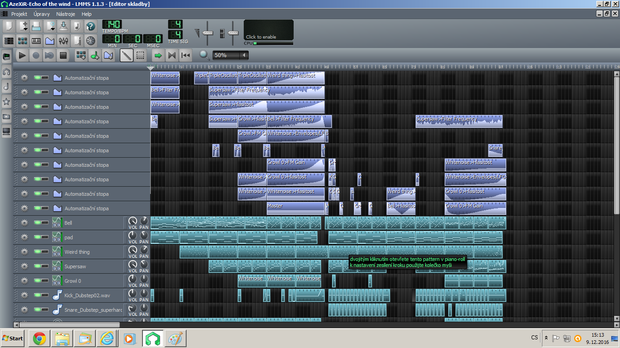Open Windows Start menu
Screen dimensions: 620x348
[13, 338]
